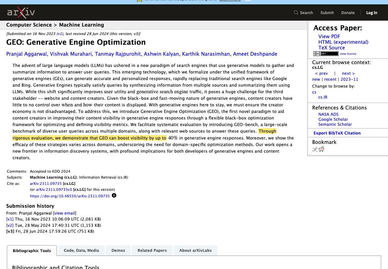Select the Bibliographic Tools tab
This screenshot has height=269, width=388.
(32, 251)
